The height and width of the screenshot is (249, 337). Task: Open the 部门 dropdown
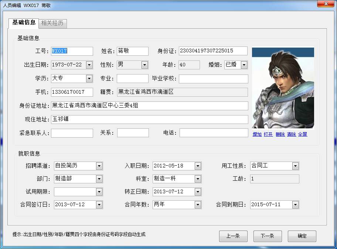(x=99, y=179)
